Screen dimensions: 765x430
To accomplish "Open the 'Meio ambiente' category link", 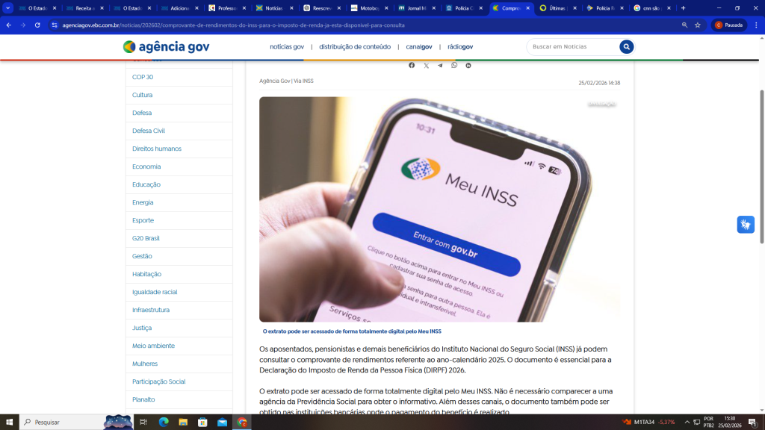I will click(x=153, y=346).
